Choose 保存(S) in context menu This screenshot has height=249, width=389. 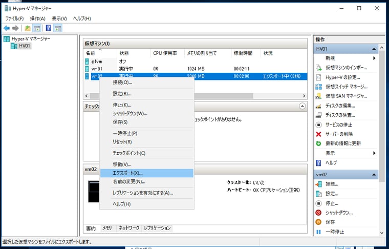147,122
